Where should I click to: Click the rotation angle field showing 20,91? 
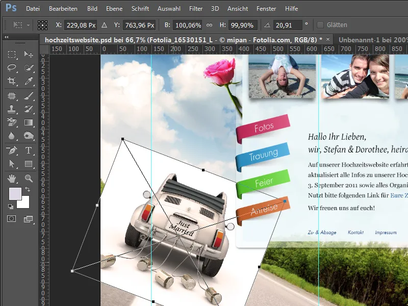(x=288, y=25)
